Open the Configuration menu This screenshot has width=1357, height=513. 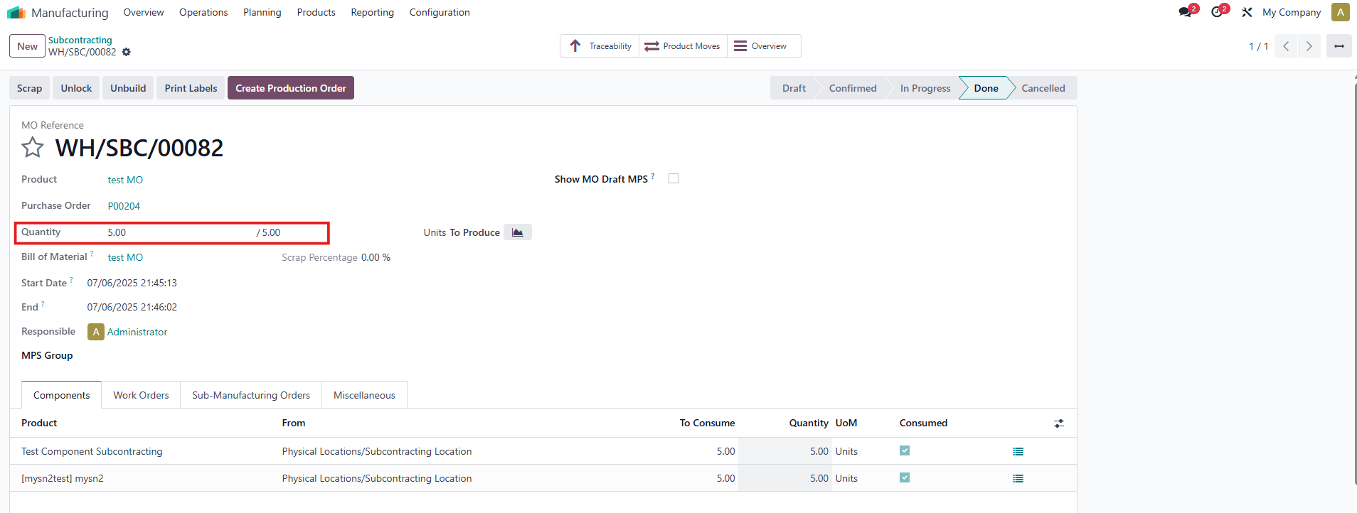[x=439, y=12]
